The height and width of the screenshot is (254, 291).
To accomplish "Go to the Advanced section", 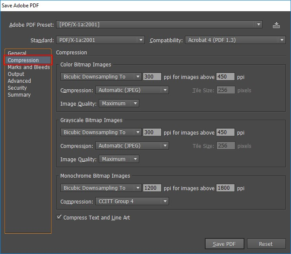I will point(19,81).
